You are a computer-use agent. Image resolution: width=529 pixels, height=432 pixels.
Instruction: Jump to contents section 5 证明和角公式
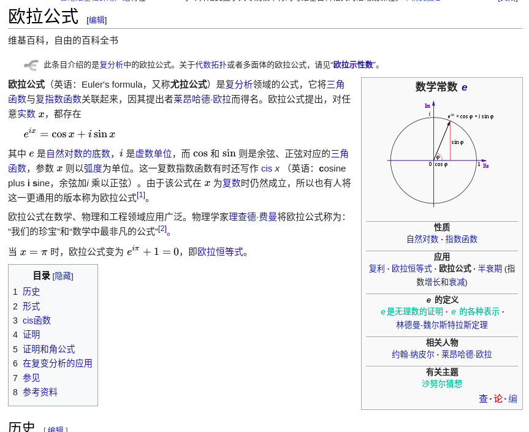(x=49, y=349)
